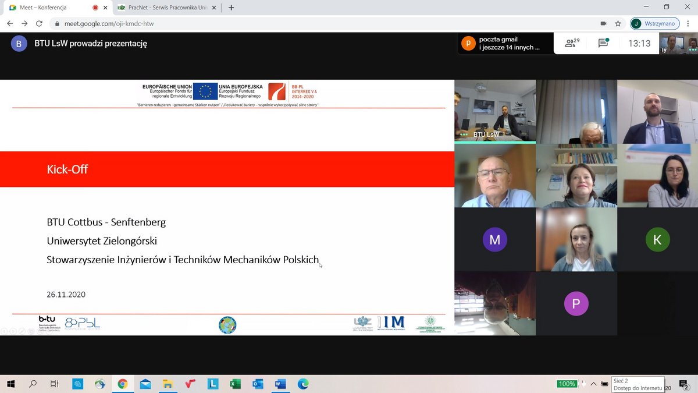The height and width of the screenshot is (393, 698).
Task: Close the PracNet tab
Action: click(x=215, y=8)
